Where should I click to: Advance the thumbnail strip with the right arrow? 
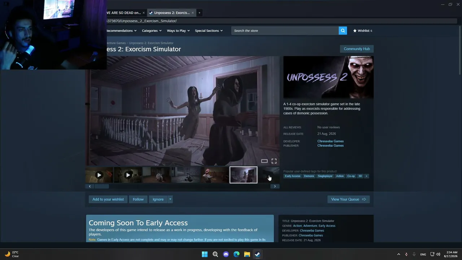coord(275,186)
